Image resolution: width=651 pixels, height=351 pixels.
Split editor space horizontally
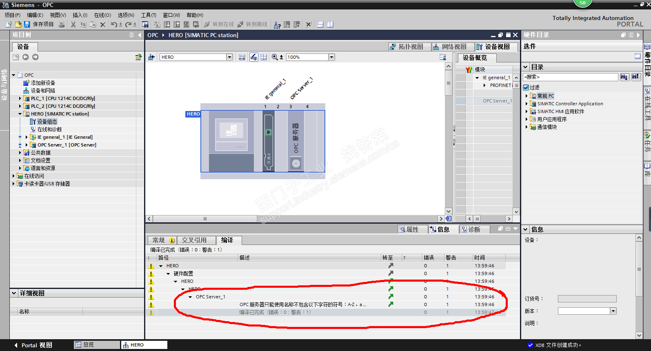(320, 24)
